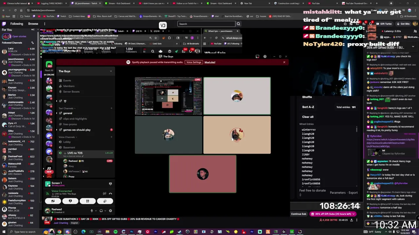
Task: Open Windows Start menu
Action: (4, 232)
